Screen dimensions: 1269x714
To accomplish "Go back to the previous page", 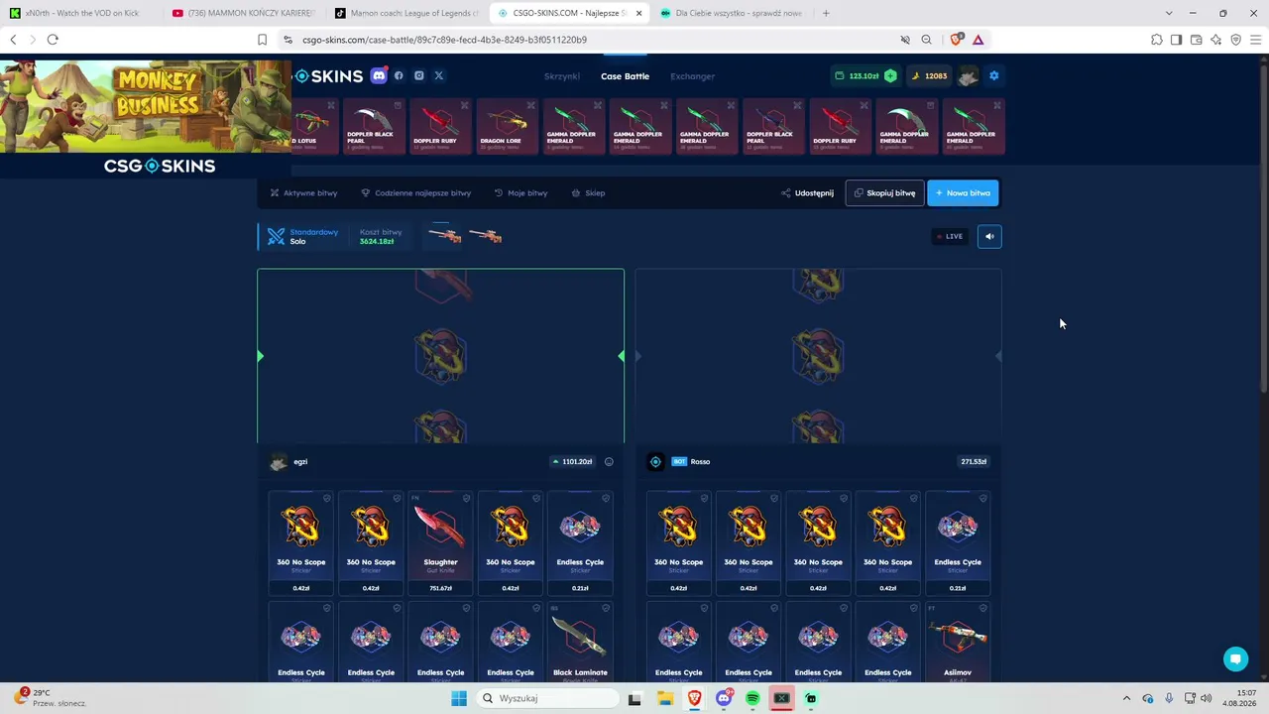I will tap(13, 40).
